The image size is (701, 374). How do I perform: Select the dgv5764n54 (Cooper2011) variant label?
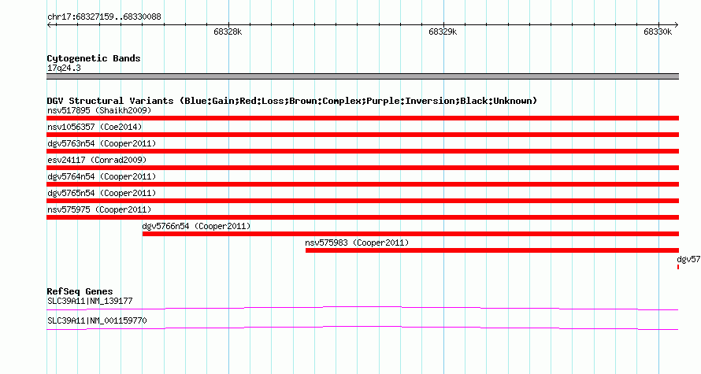click(102, 176)
